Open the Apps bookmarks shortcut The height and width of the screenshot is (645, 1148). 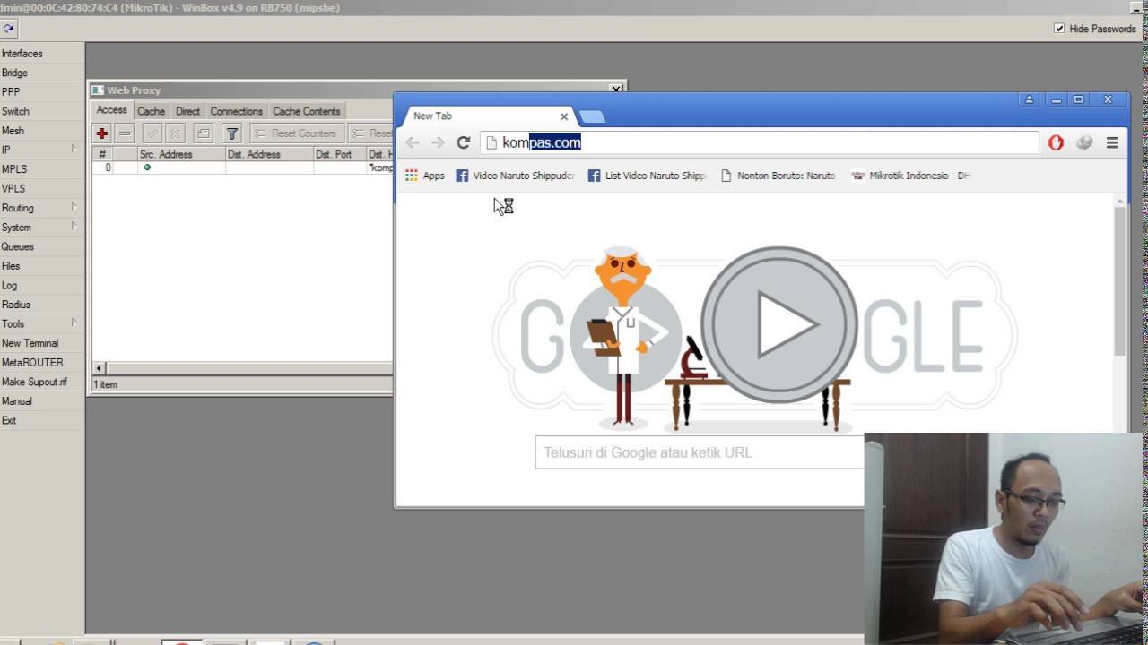(x=425, y=176)
